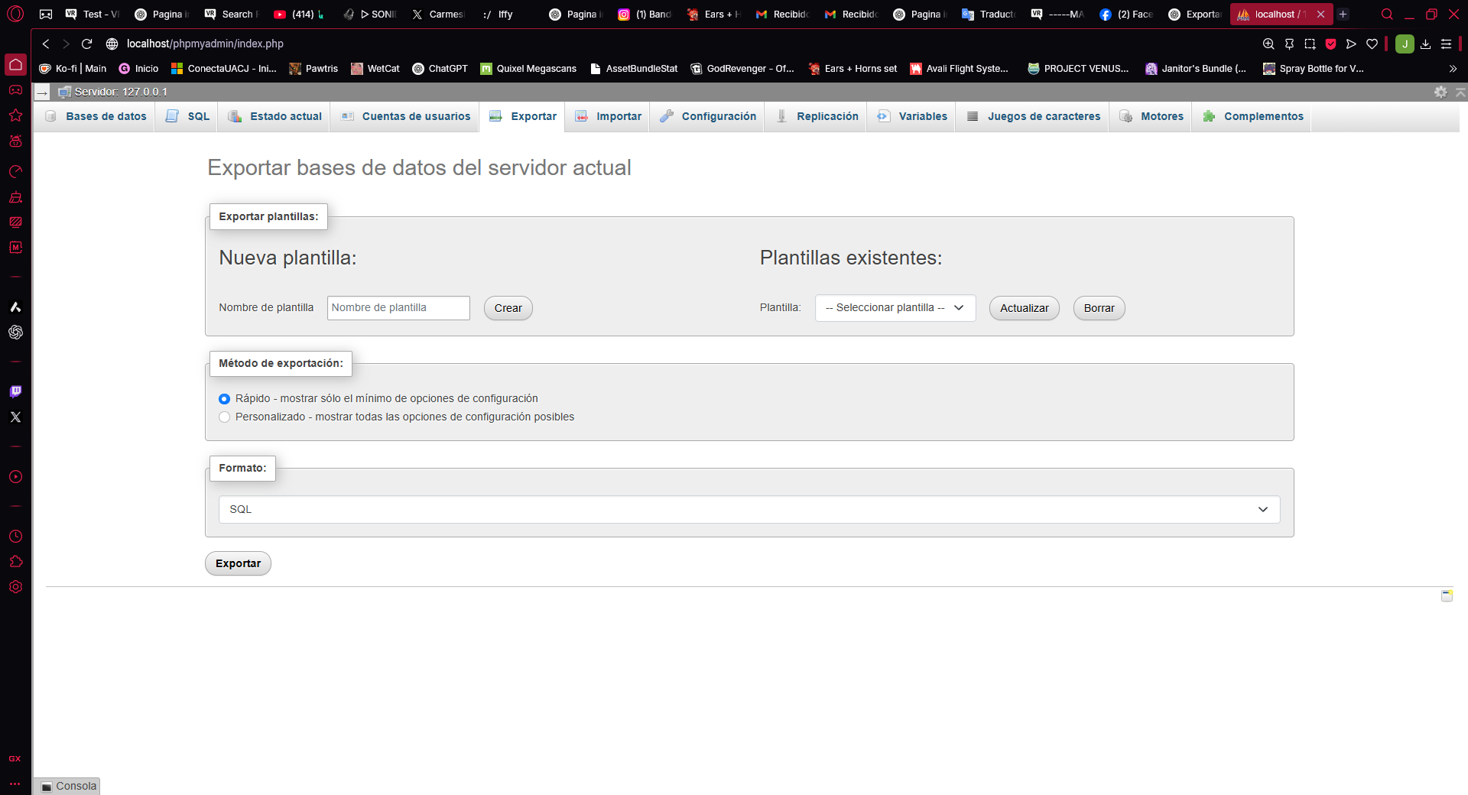Image resolution: width=1468 pixels, height=795 pixels.
Task: Open the X (Twitter) sidebar icon
Action: coord(15,417)
